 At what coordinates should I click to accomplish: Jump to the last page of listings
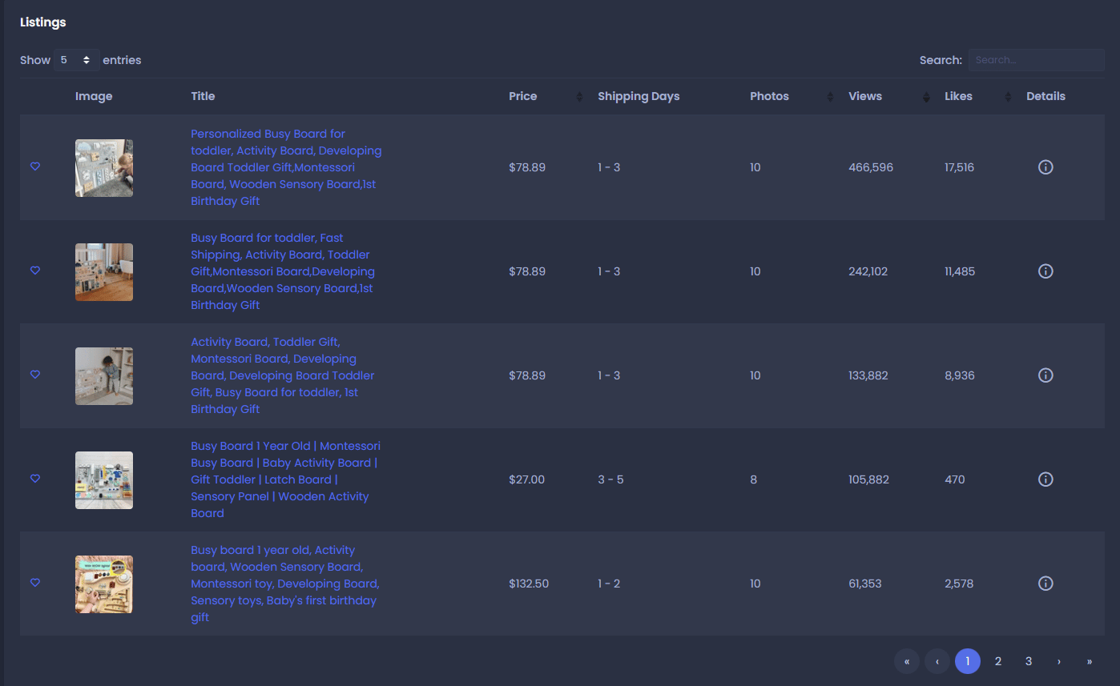1090,661
